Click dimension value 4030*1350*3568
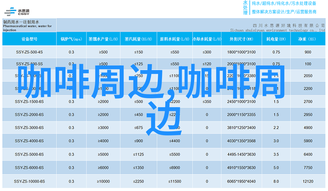Screen dimensions: 328x191 tap(241, 141)
